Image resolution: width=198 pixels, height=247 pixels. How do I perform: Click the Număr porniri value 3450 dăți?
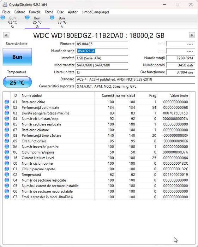point(181,65)
